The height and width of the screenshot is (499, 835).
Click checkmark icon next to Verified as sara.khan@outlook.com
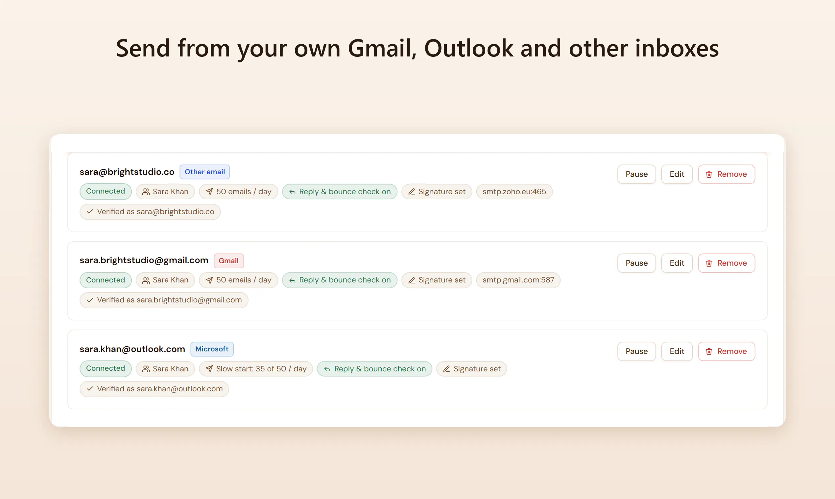(89, 389)
